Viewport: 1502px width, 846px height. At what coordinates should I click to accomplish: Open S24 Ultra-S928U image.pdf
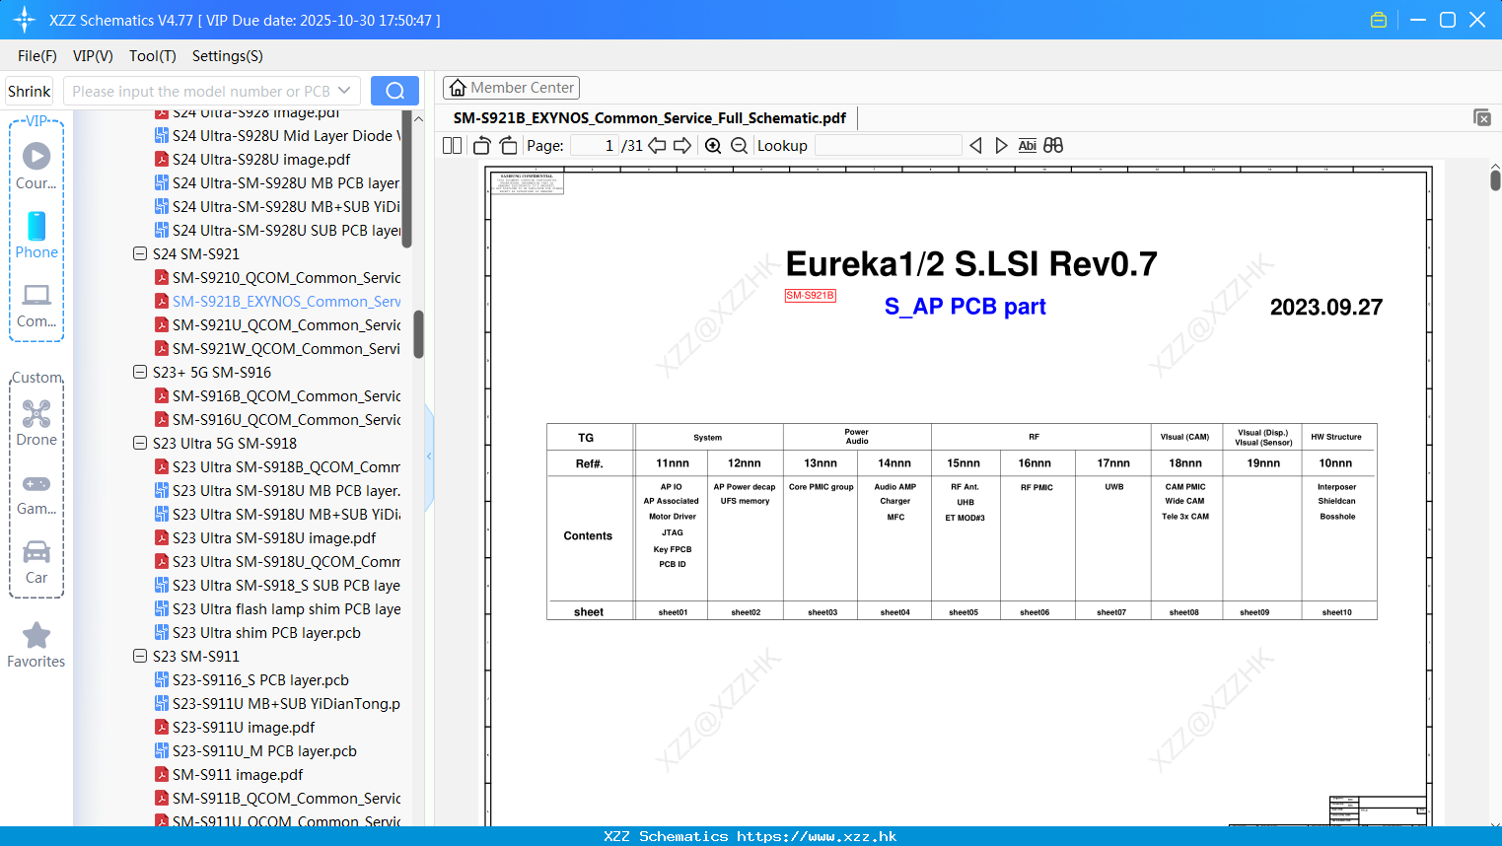(x=253, y=159)
